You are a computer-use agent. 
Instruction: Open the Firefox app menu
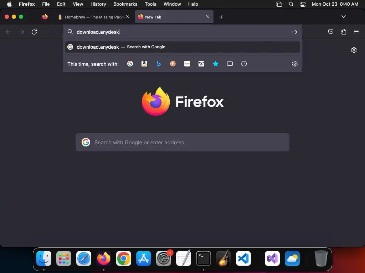coord(27,4)
